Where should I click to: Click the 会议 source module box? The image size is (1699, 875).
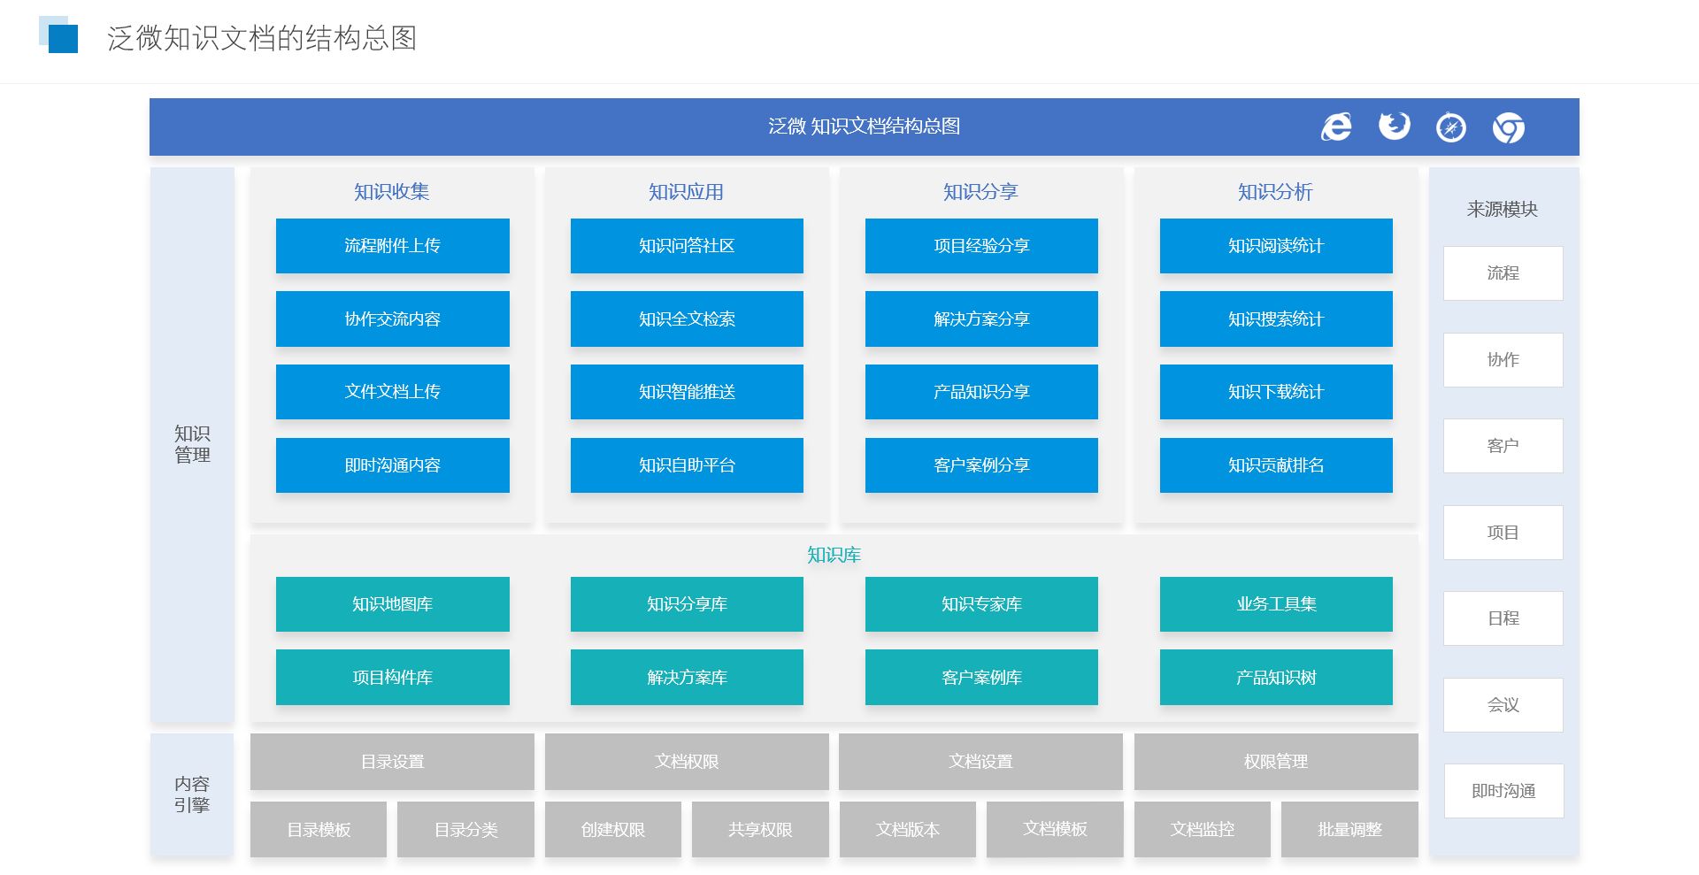[x=1503, y=705]
